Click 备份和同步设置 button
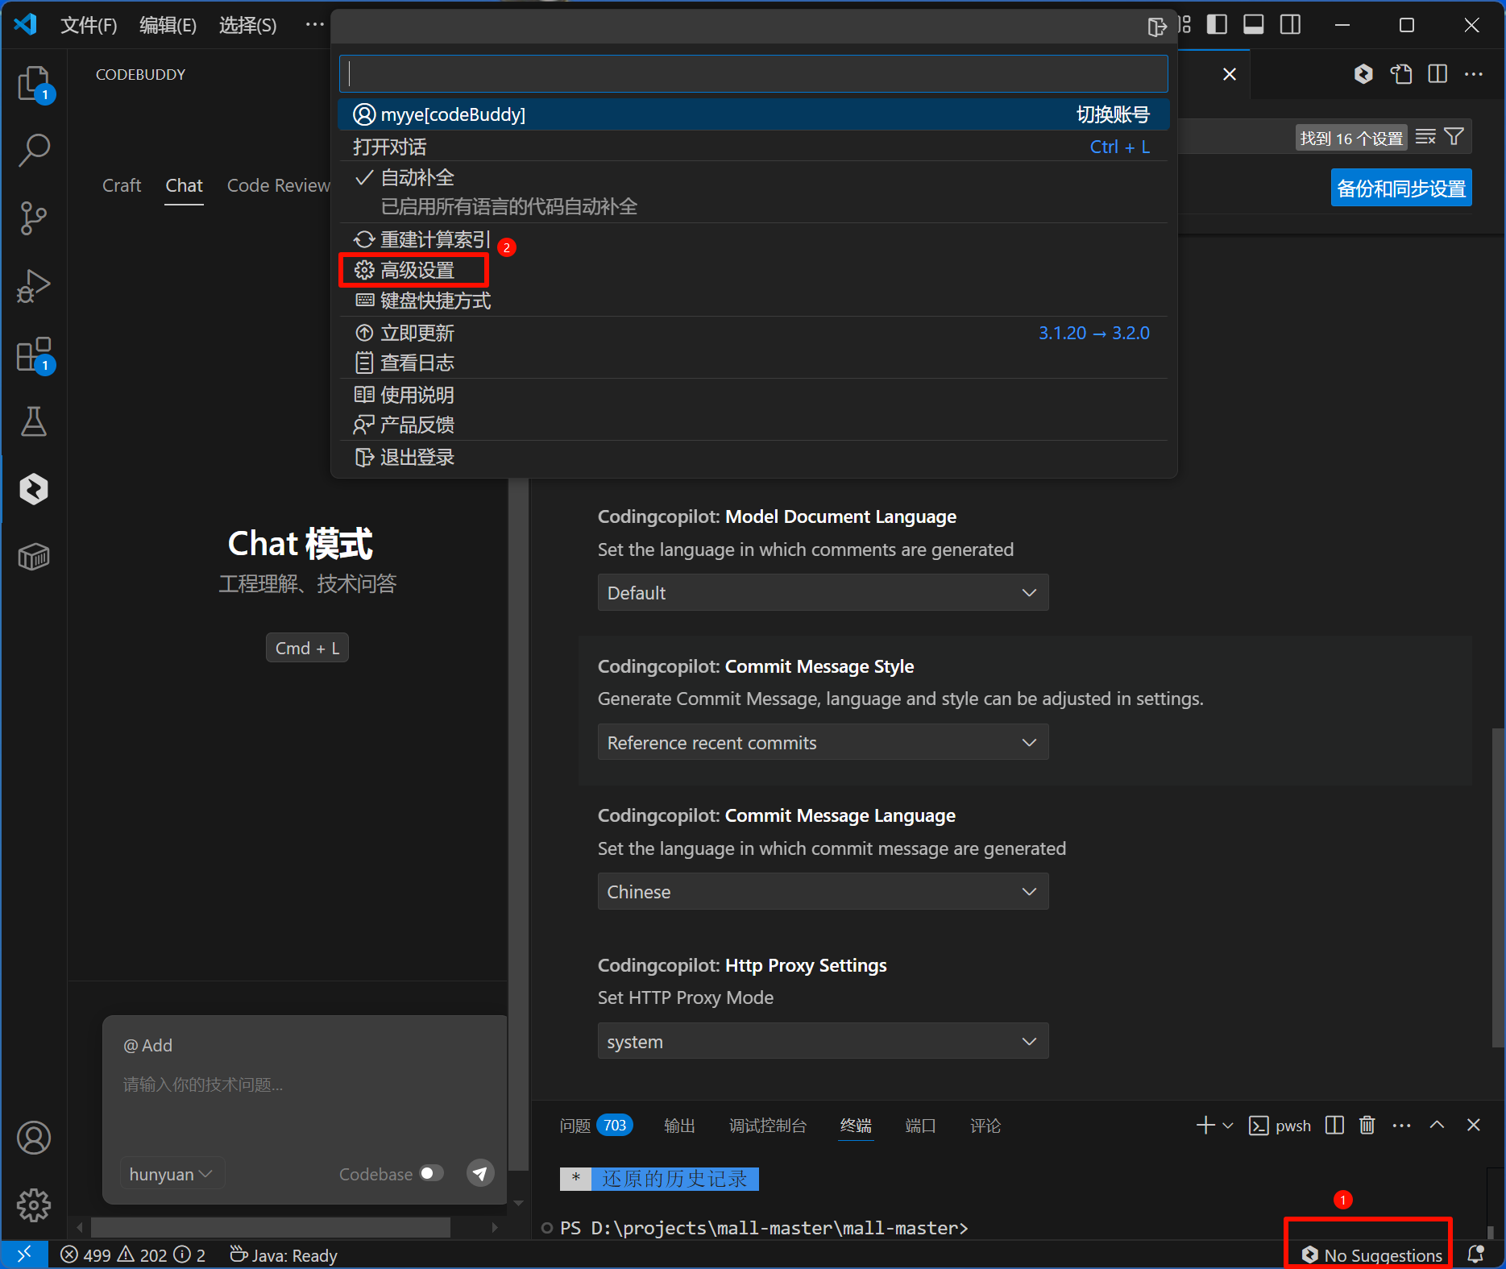Screen dimensions: 1506x1269 pyautogui.click(x=1401, y=188)
